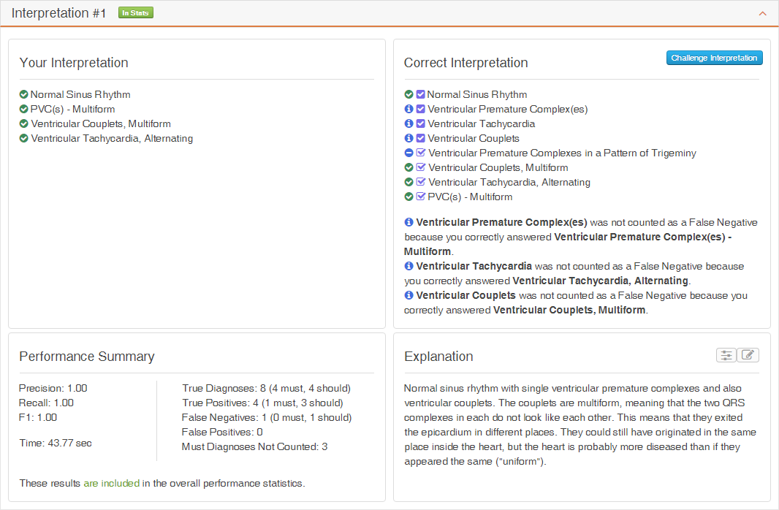Click the info icon beside Ventricular Premature Complex(es)

click(x=409, y=109)
